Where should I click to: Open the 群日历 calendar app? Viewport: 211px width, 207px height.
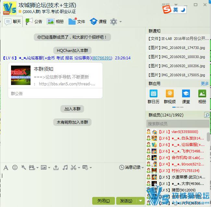point(153,97)
